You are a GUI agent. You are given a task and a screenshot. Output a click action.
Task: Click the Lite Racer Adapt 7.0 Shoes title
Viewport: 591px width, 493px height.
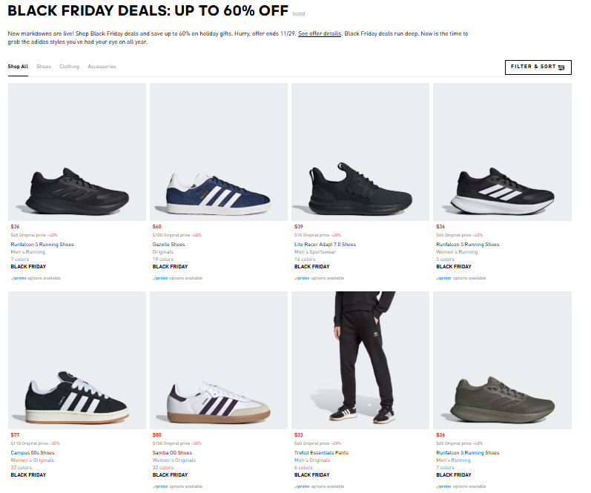pos(325,245)
